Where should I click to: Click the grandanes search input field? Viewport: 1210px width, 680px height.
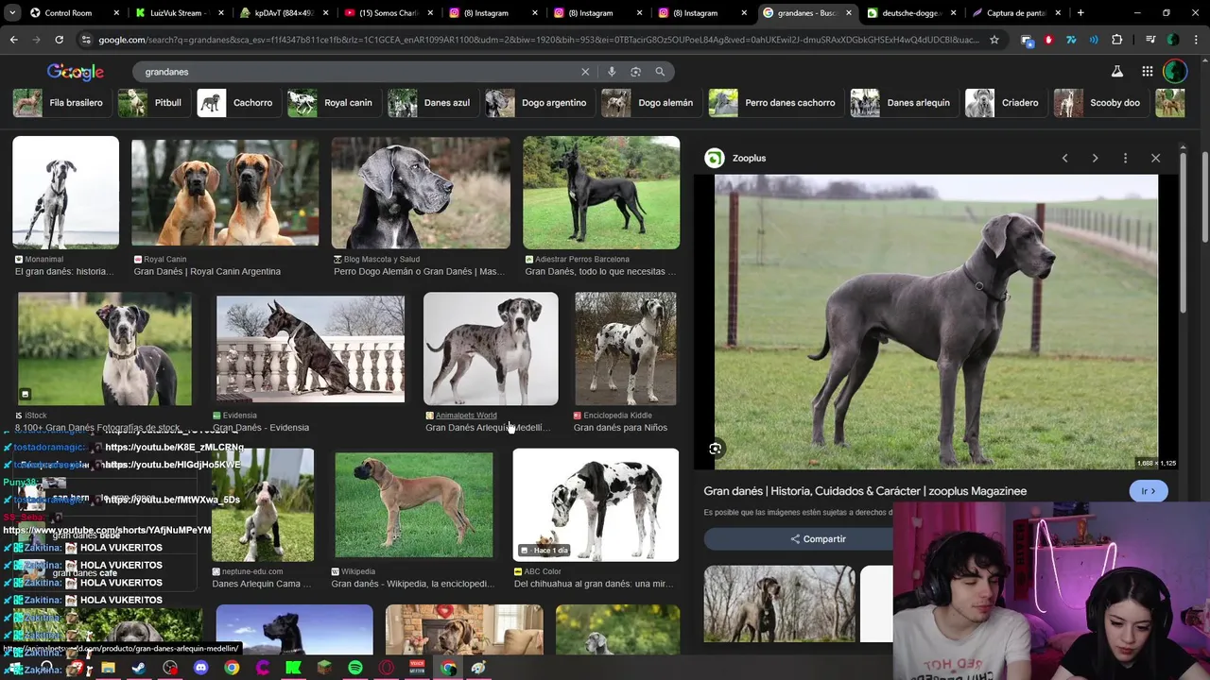pyautogui.click(x=359, y=72)
